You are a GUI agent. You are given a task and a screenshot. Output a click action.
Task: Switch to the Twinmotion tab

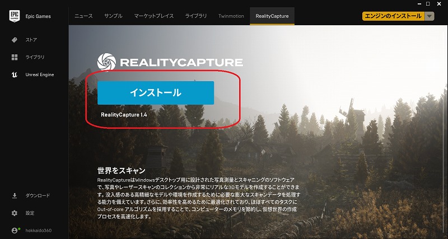[231, 16]
